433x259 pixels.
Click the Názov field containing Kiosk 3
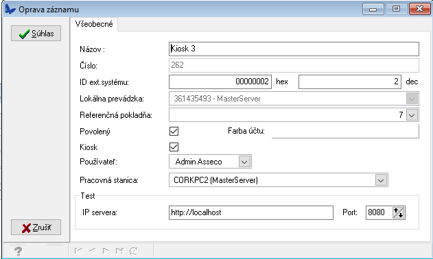pyautogui.click(x=294, y=49)
